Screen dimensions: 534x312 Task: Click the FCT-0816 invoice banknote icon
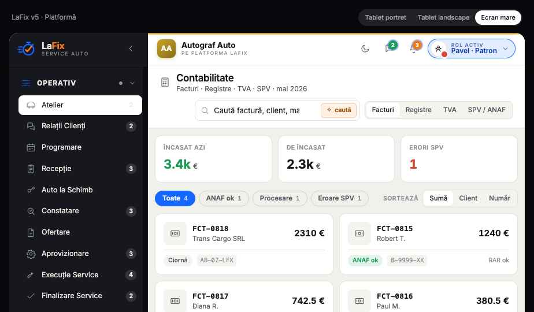point(359,301)
